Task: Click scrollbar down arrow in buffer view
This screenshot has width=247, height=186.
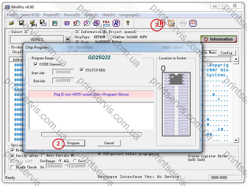Action: pos(236,140)
